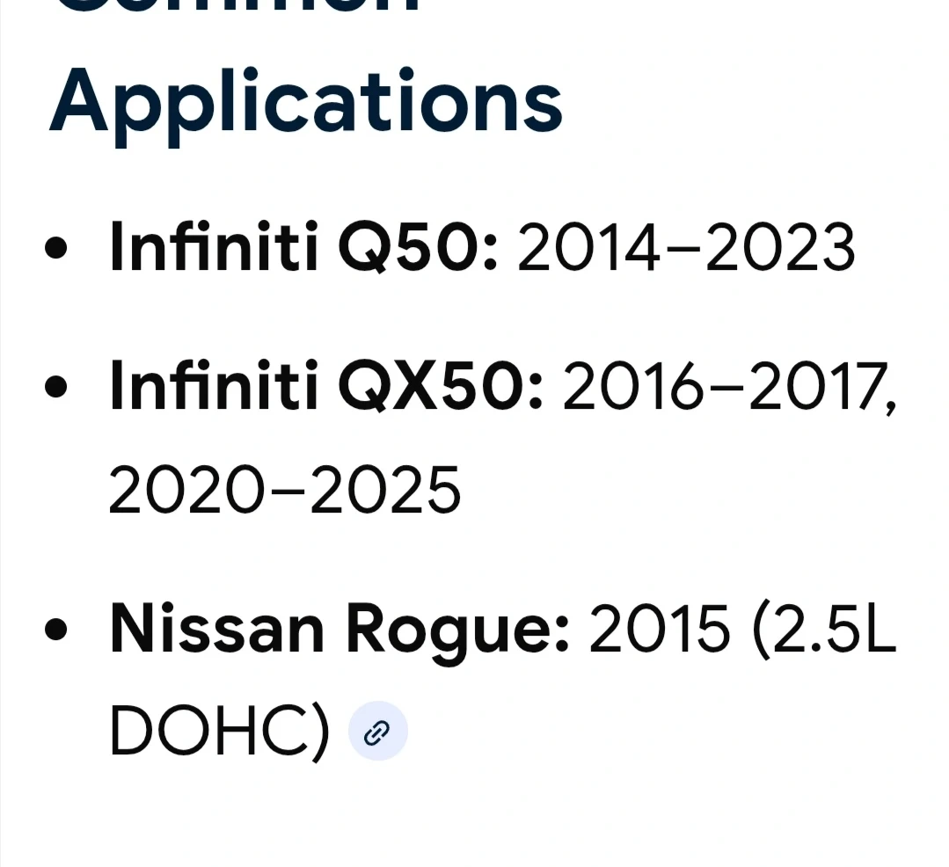Click the 2014–2023 year range
This screenshot has height=867, width=949.
point(686,247)
